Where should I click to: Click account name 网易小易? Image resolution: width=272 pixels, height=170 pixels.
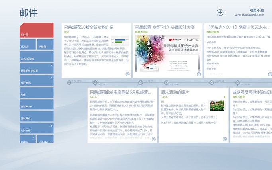[x=256, y=10]
